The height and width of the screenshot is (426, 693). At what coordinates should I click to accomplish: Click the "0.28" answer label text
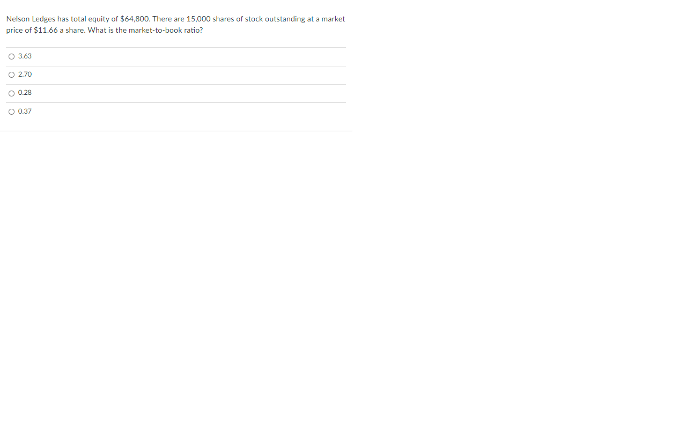[25, 93]
